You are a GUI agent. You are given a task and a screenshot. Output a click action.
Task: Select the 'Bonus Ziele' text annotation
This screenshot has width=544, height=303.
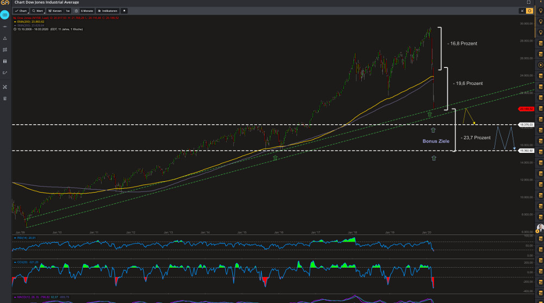(x=436, y=141)
